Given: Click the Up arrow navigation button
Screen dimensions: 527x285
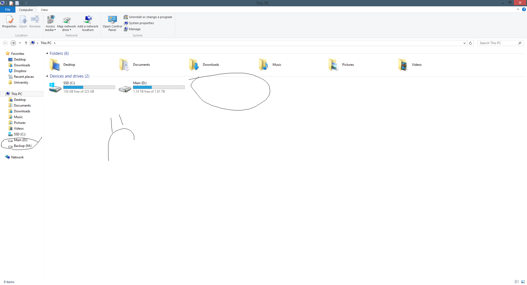Looking at the screenshot, I should pos(26,43).
